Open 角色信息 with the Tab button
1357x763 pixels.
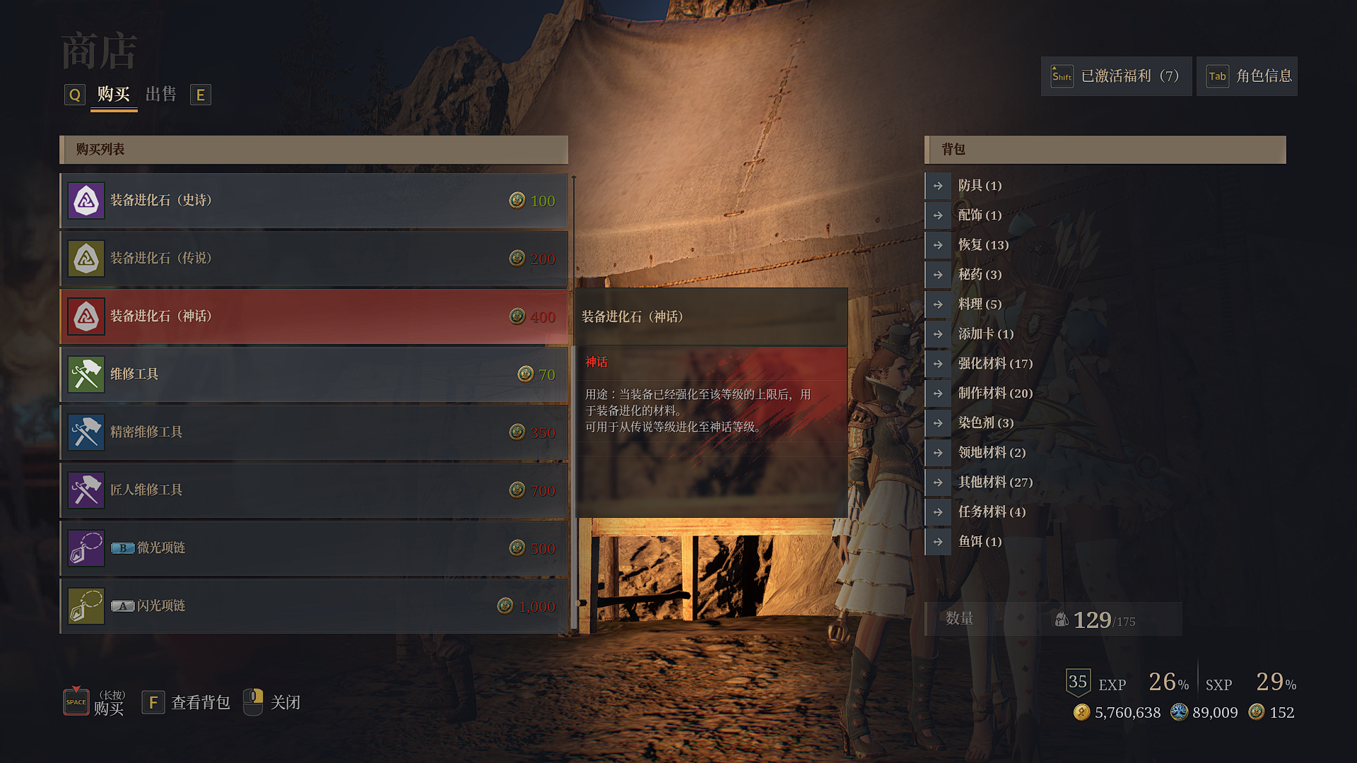point(1247,76)
